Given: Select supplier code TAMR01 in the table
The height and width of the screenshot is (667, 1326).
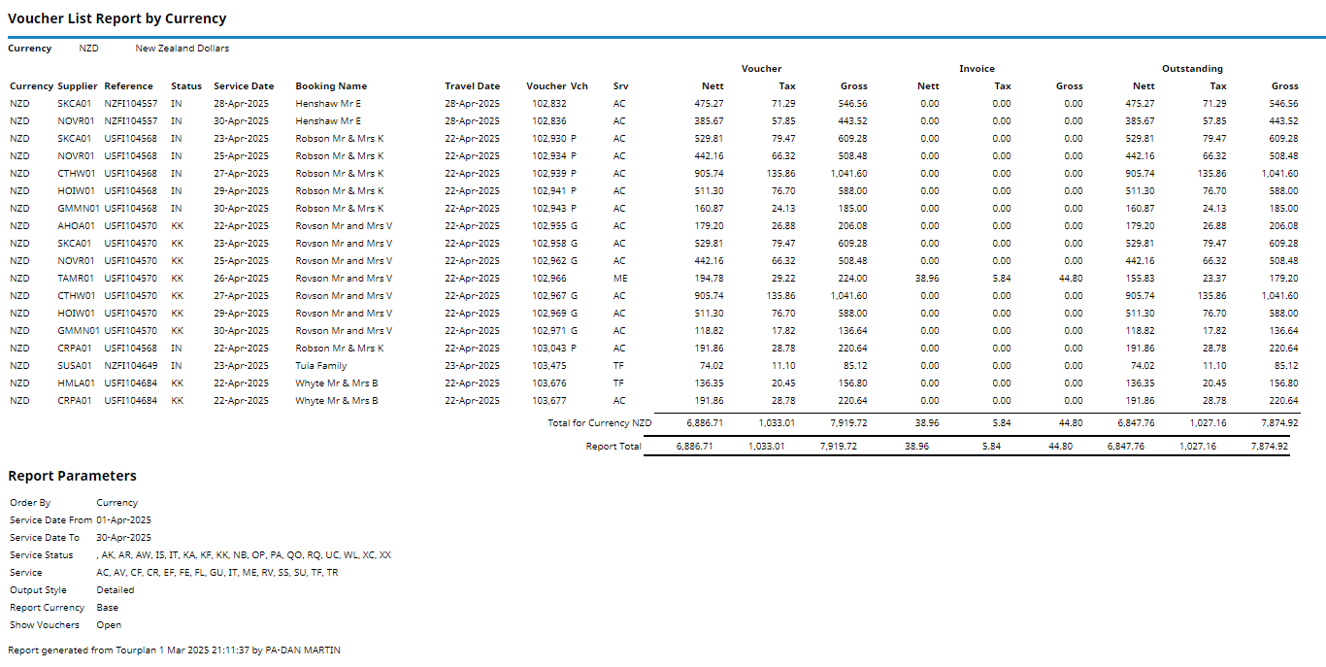Looking at the screenshot, I should click(76, 279).
